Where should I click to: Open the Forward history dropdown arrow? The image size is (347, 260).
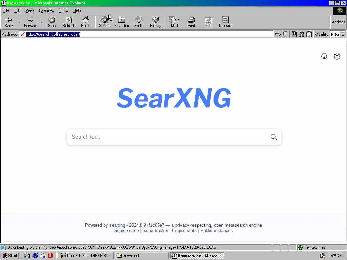(x=41, y=22)
